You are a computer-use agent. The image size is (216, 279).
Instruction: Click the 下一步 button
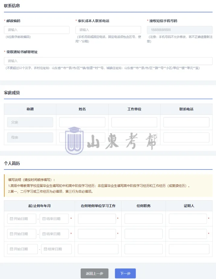[125, 273]
